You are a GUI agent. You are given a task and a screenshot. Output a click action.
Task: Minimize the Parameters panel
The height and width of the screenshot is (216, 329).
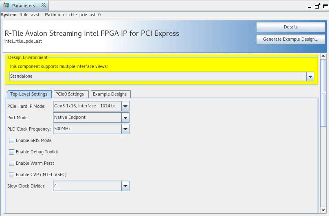click(310, 7)
